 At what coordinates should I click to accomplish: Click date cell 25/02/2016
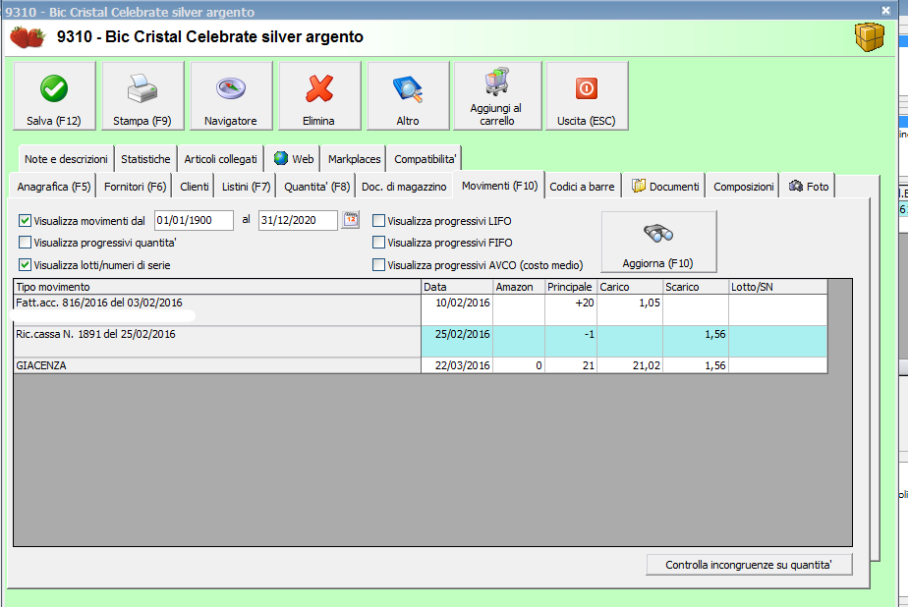coord(457,342)
